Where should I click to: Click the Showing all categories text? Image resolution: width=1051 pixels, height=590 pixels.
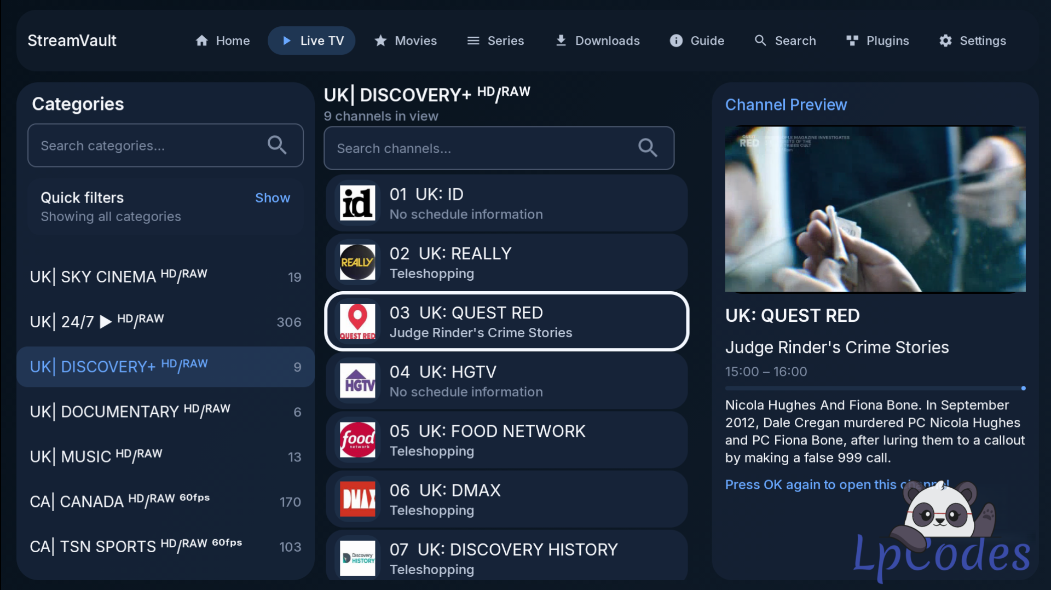[x=111, y=217]
